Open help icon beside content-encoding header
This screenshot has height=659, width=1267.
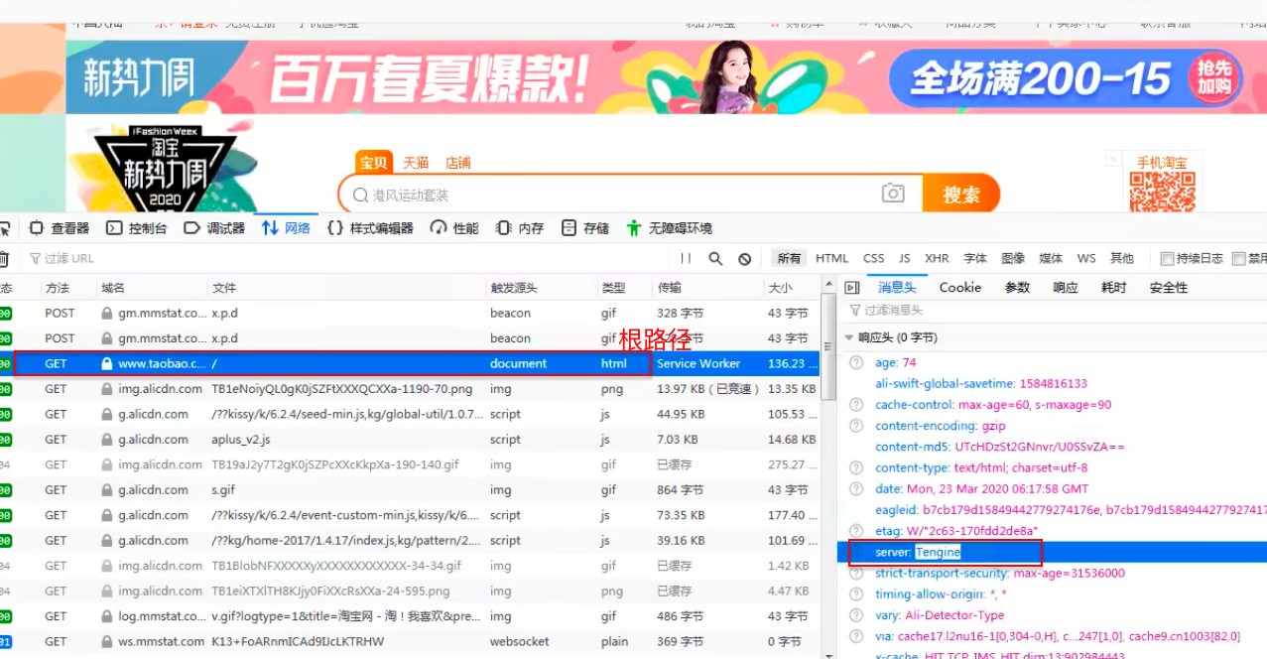[856, 426]
